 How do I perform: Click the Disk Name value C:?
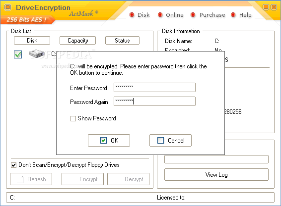(217, 41)
